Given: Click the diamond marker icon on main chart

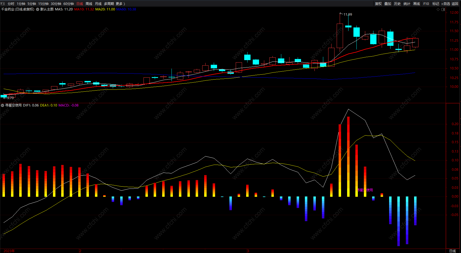Looking at the screenshot, I should coord(438,9).
